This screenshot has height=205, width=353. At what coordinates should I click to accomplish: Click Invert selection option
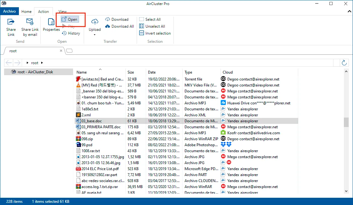(155, 33)
